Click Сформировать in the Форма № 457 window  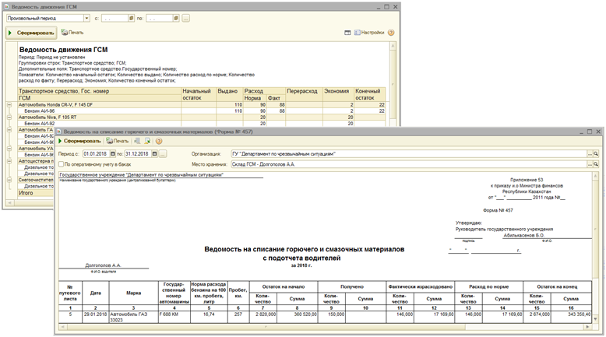click(83, 141)
